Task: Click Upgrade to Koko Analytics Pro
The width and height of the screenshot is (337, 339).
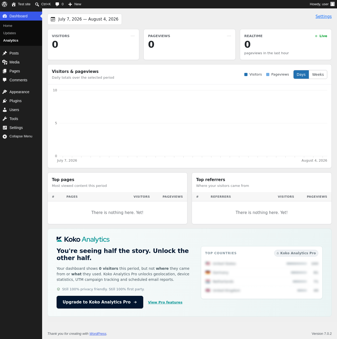Action: pyautogui.click(x=100, y=302)
